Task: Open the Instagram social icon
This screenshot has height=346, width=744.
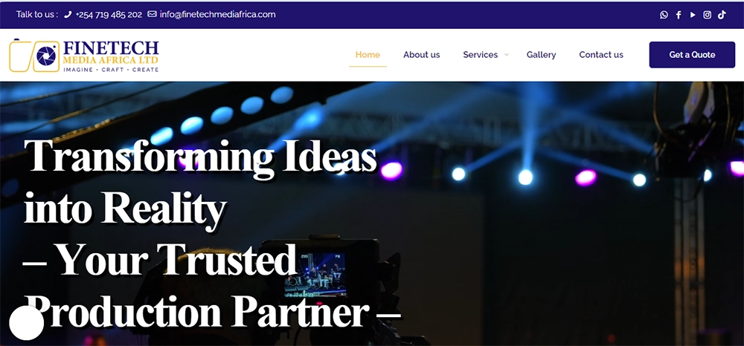Action: pyautogui.click(x=707, y=15)
